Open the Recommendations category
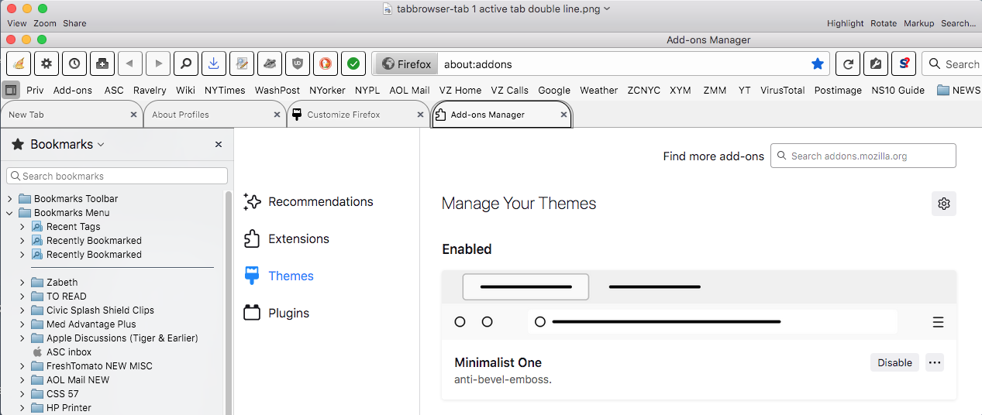This screenshot has width=982, height=415. 308,201
